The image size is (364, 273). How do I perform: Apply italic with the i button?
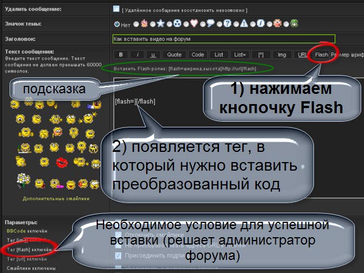138,55
